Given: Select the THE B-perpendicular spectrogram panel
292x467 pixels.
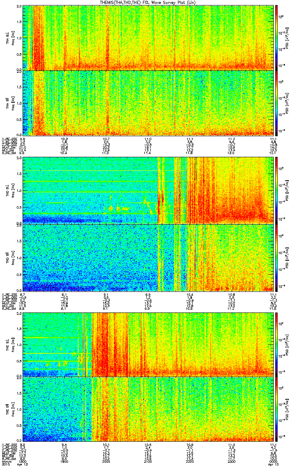Looking at the screenshot, I should point(148,344).
